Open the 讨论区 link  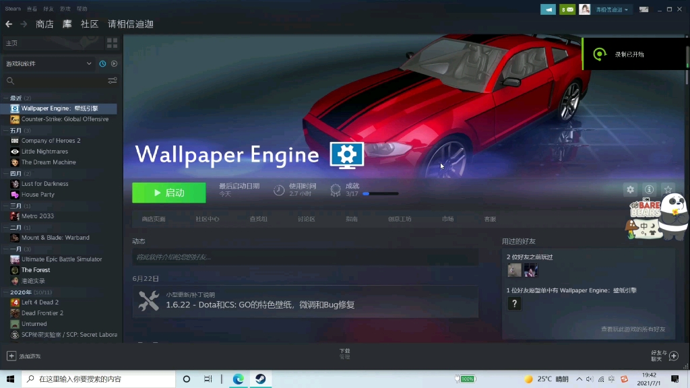(x=307, y=219)
